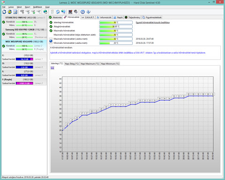225x180 pixels.
Task: Click the green status check of WDC WD20PURZ
Action: tap(4, 46)
